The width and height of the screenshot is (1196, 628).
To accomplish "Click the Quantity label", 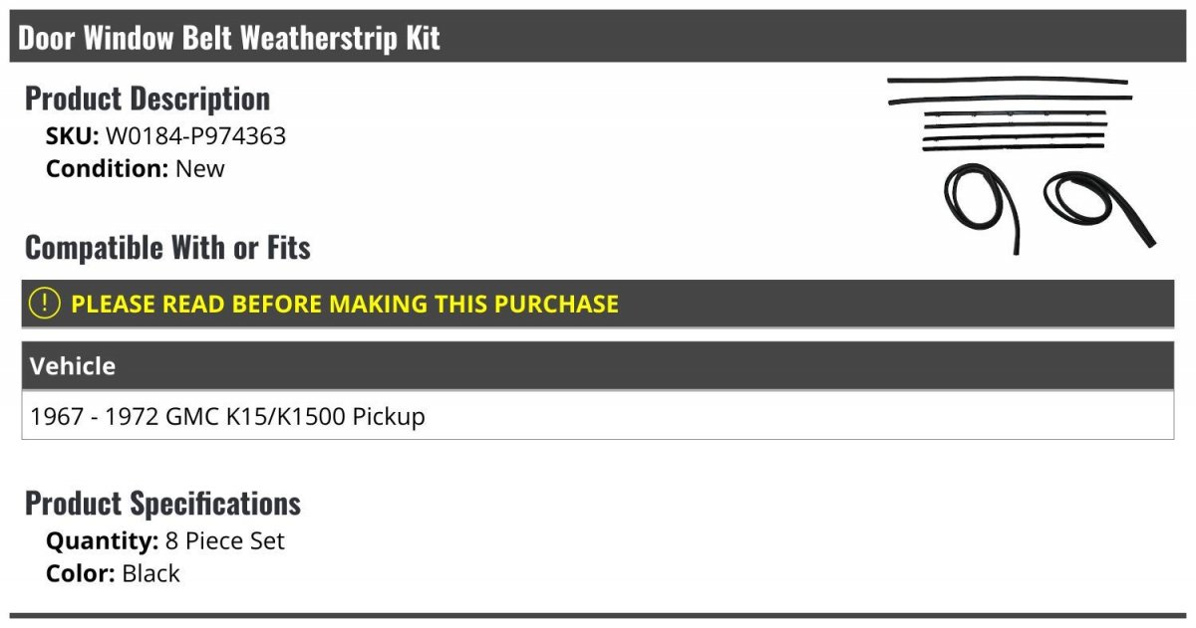I will (103, 541).
